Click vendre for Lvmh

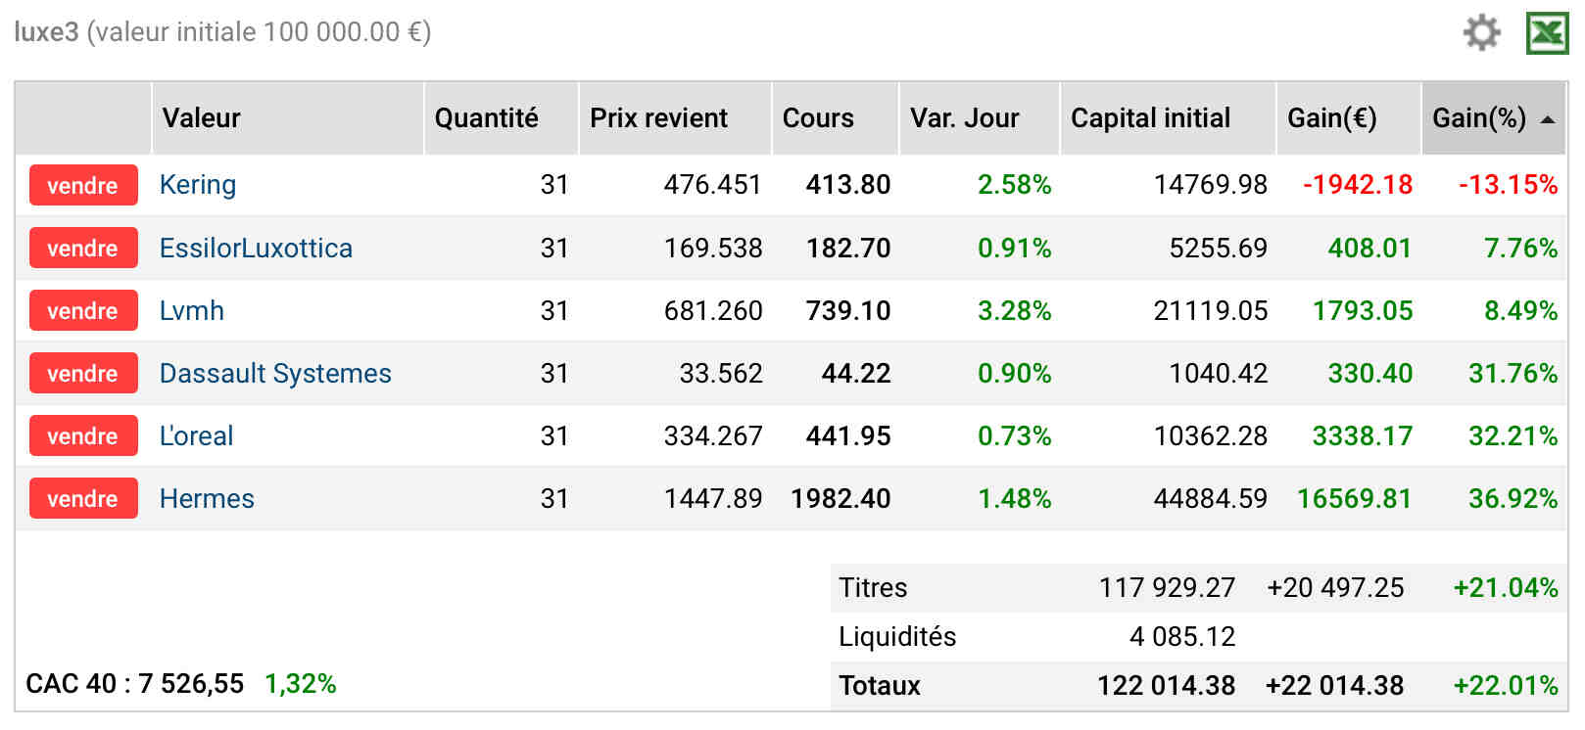(83, 310)
